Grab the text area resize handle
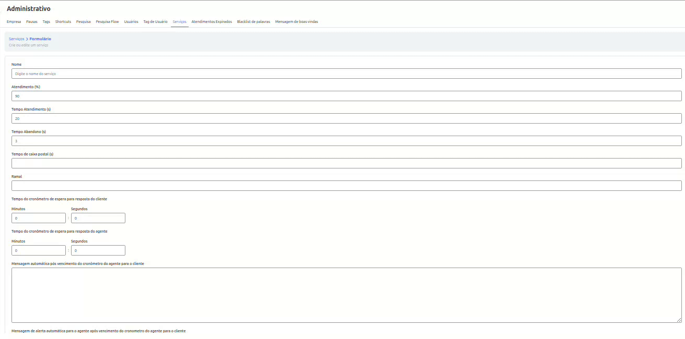 [679, 320]
